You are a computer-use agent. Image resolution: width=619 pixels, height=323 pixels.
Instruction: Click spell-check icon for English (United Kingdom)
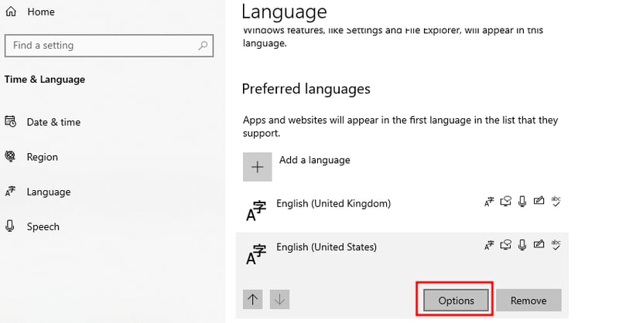556,201
